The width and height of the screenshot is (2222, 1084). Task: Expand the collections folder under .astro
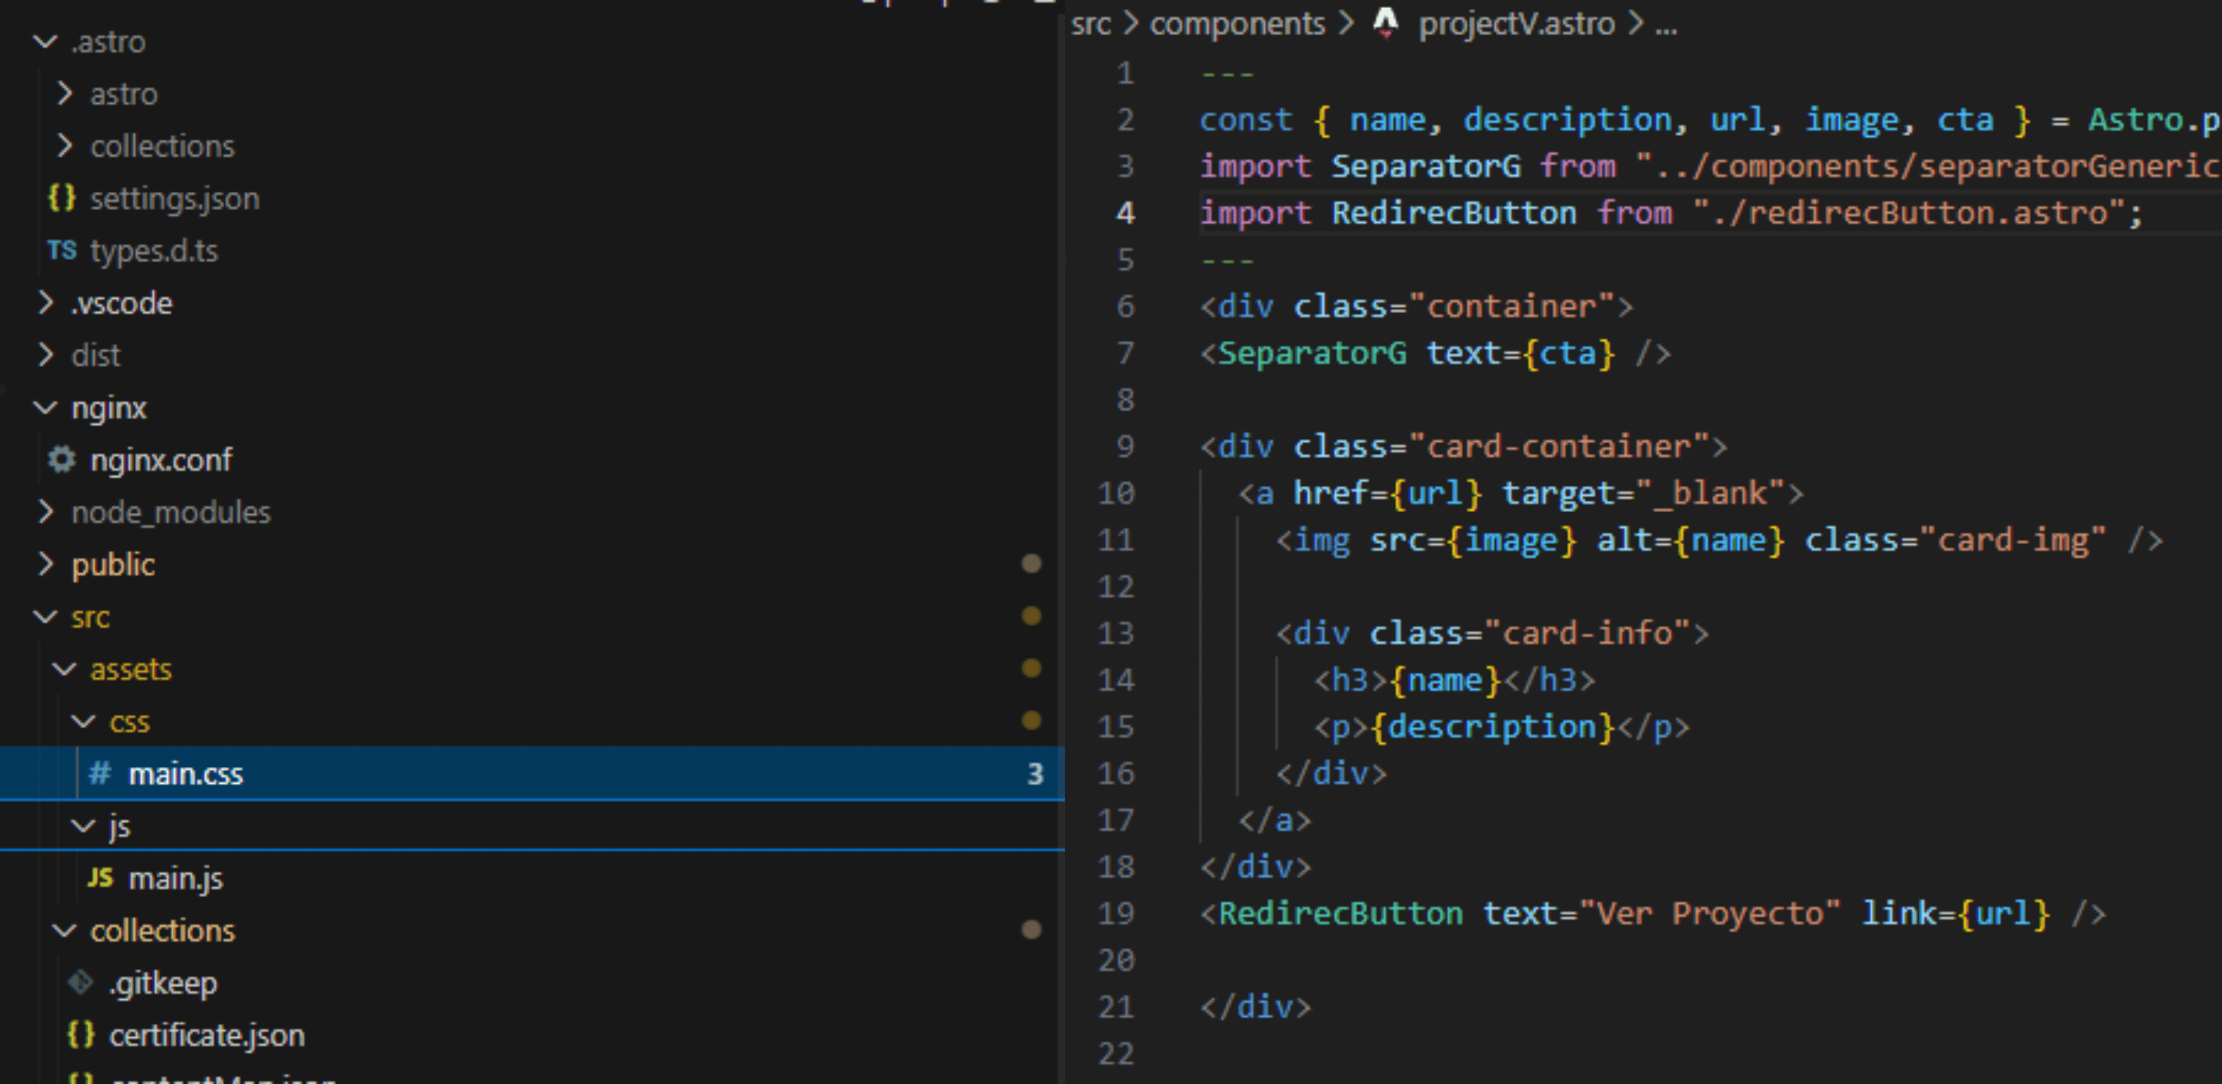click(64, 146)
